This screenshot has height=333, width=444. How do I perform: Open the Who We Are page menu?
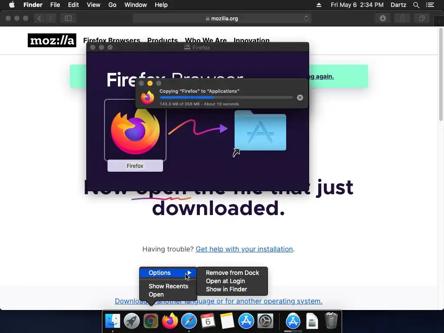[x=206, y=40]
